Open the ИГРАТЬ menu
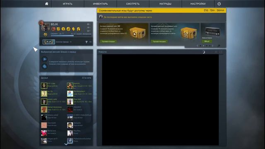Screen dimensions: 265x149 tap(67, 4)
